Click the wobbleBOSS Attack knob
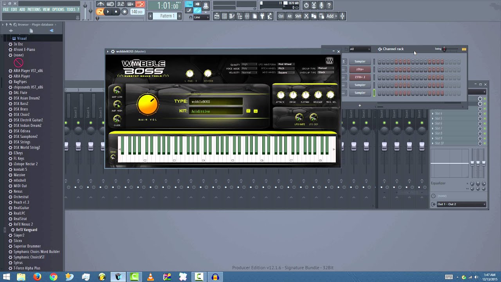The width and height of the screenshot is (501, 282). [x=280, y=95]
